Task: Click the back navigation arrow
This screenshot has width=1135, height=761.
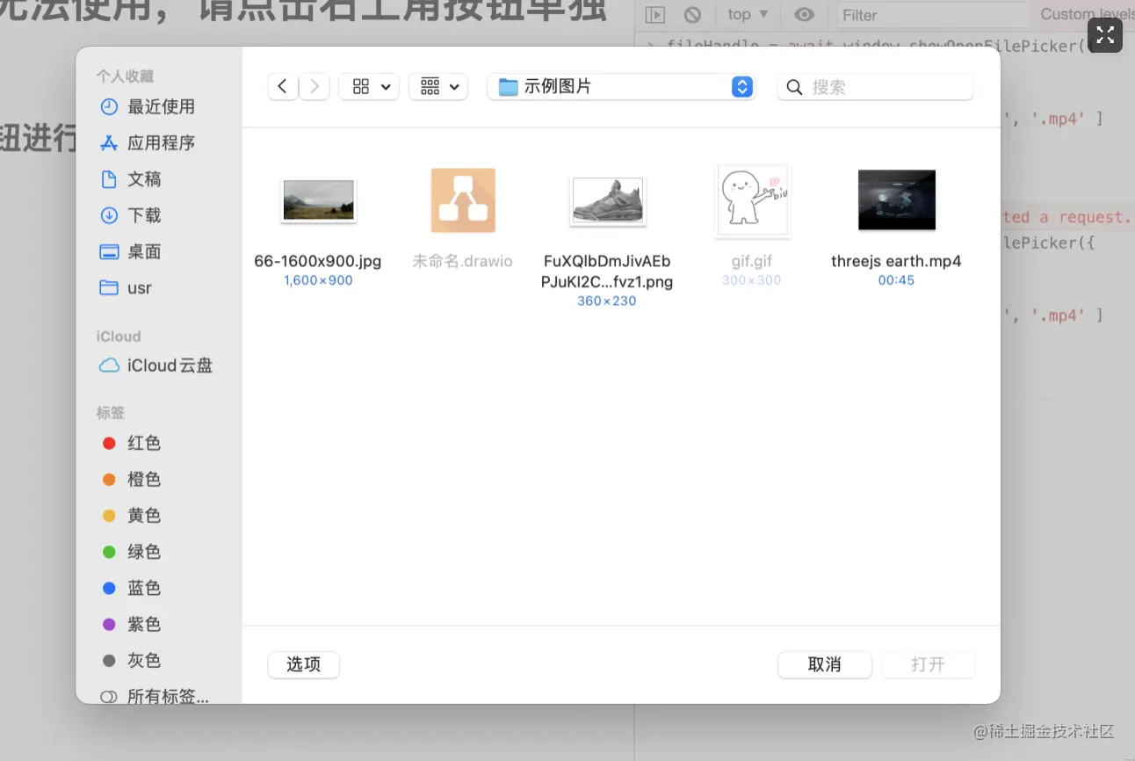Action: point(282,86)
